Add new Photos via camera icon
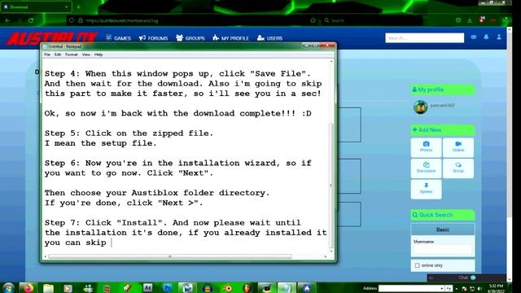The height and width of the screenshot is (293, 521). point(426,147)
